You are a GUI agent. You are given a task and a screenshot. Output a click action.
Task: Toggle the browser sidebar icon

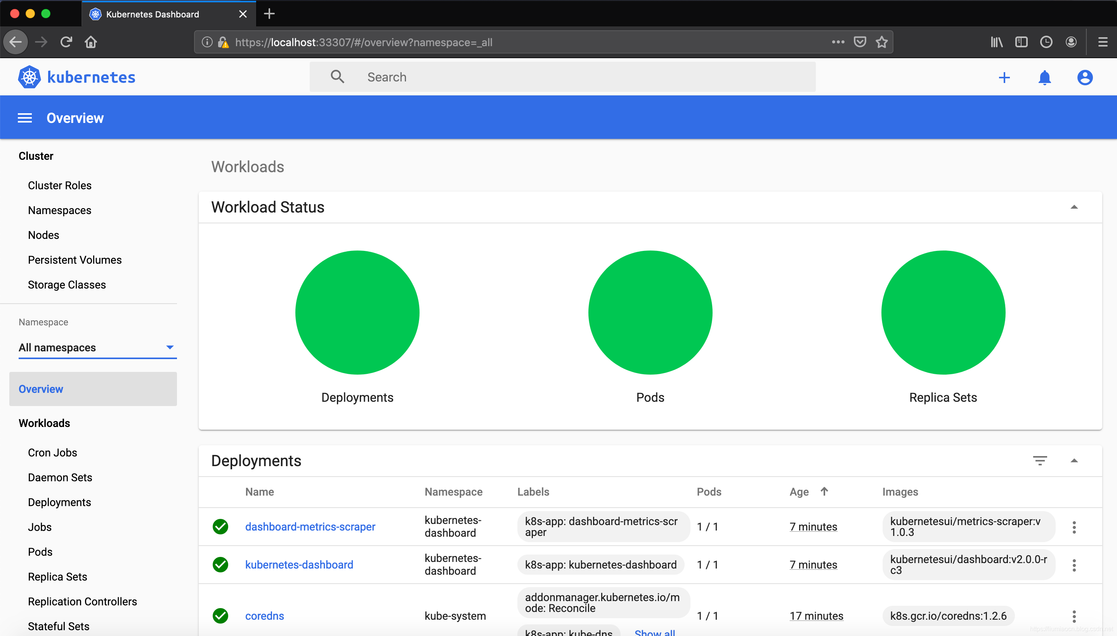(1021, 42)
